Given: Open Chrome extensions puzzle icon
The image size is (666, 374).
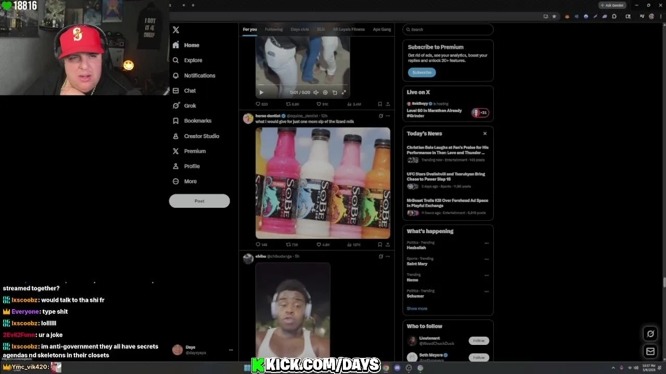Looking at the screenshot, I should (x=614, y=16).
